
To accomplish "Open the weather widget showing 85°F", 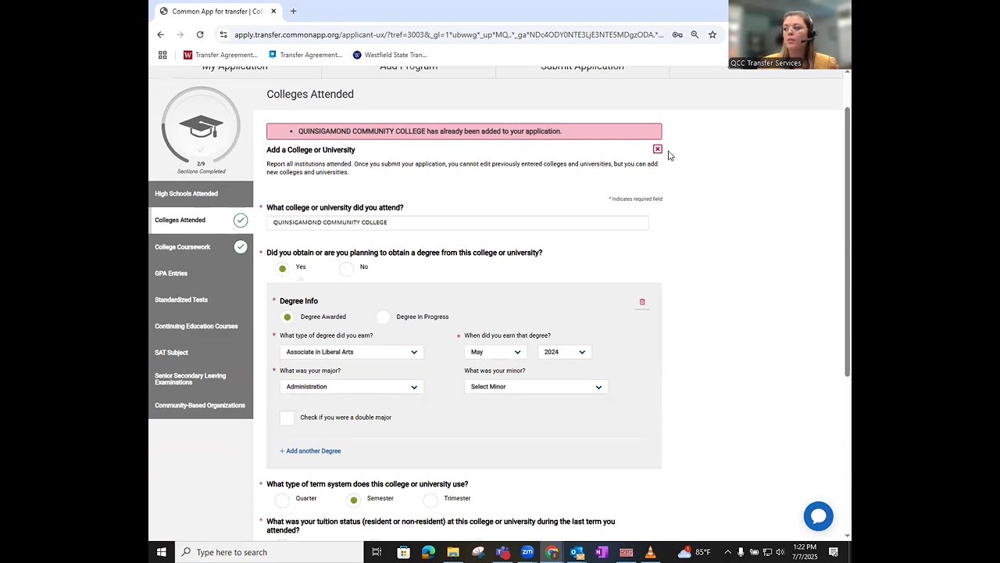I will pyautogui.click(x=695, y=552).
